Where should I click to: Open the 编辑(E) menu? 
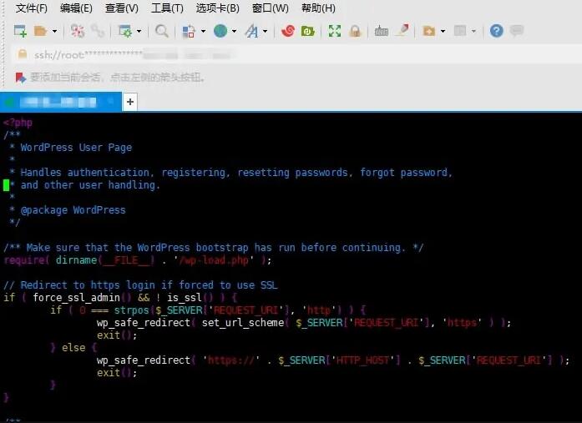(x=76, y=8)
